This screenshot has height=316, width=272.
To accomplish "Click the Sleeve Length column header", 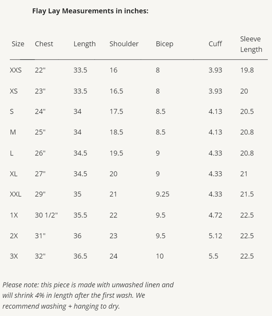I will 251,44.
